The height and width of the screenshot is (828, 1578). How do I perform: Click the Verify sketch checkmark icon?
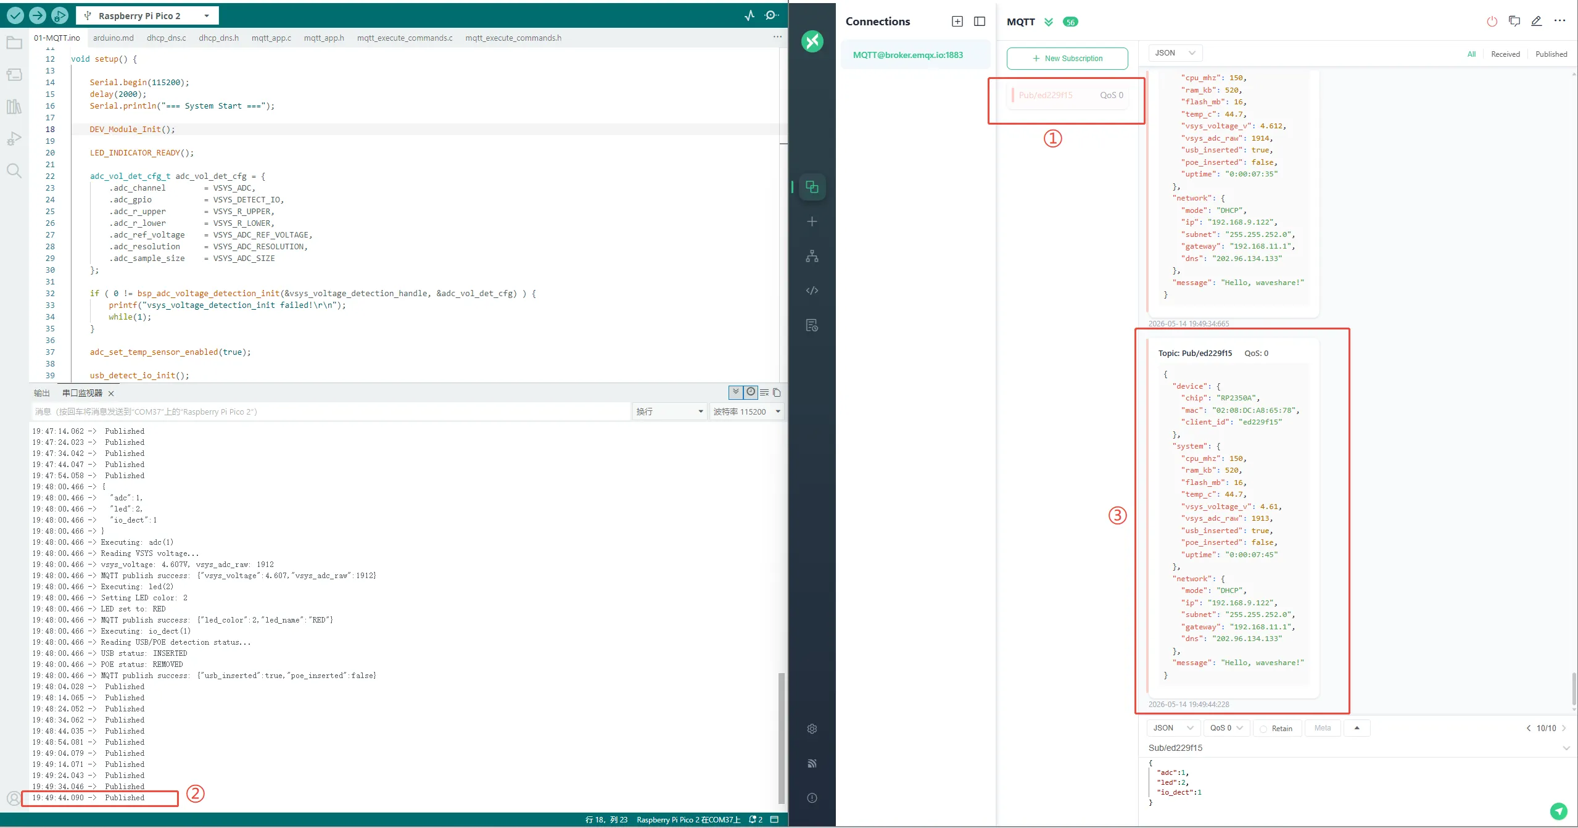tap(15, 15)
